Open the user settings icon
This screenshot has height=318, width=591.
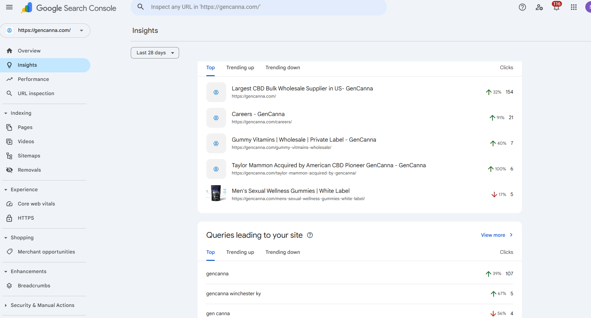tap(539, 7)
